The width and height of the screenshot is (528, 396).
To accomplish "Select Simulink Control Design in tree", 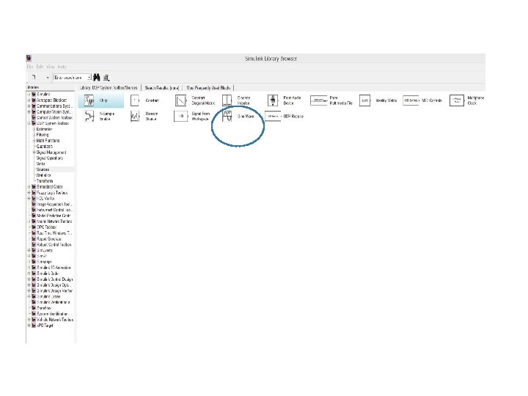I will 54,279.
